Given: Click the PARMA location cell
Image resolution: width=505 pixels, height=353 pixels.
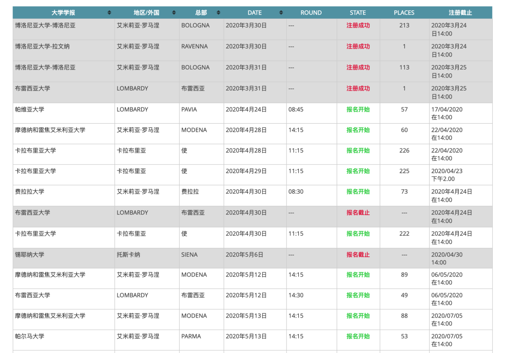Looking at the screenshot, I should pyautogui.click(x=191, y=336).
